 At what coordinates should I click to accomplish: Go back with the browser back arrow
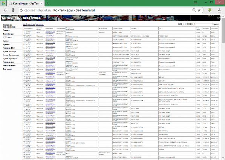point(6,10)
